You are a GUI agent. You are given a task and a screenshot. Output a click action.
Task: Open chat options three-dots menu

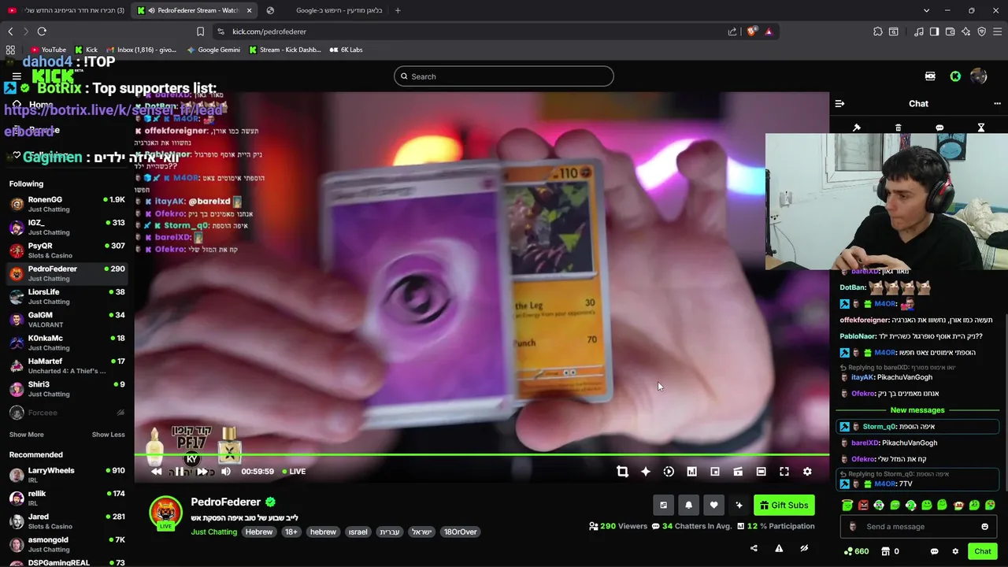(997, 103)
